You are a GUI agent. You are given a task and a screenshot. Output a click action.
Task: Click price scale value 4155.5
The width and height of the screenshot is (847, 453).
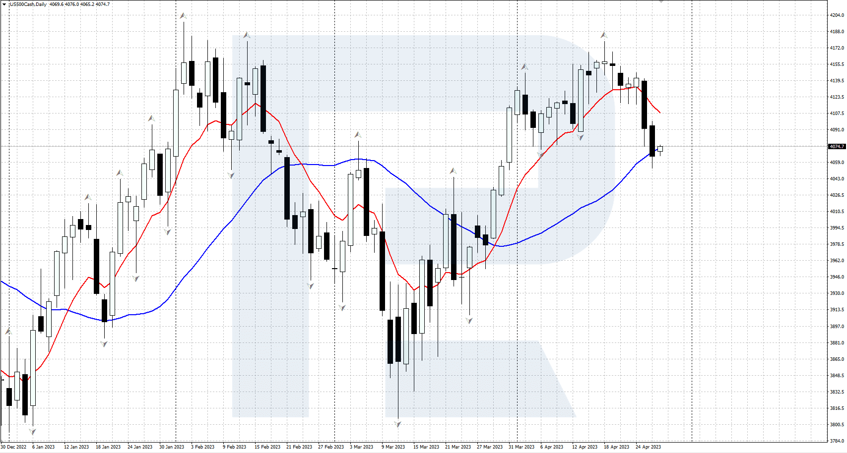(x=837, y=64)
